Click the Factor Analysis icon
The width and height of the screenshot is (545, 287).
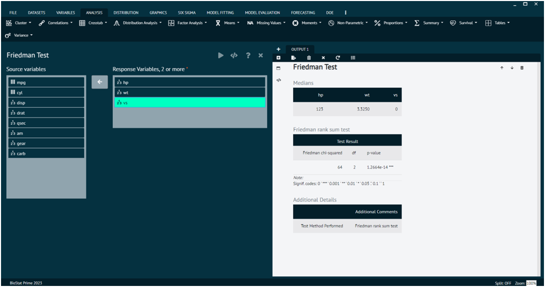[171, 23]
